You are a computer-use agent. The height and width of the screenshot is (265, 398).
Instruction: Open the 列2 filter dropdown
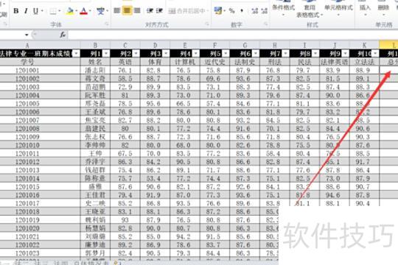(x=136, y=54)
